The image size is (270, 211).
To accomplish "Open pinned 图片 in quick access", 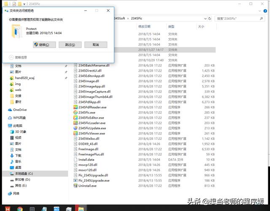I will pos(18,72).
